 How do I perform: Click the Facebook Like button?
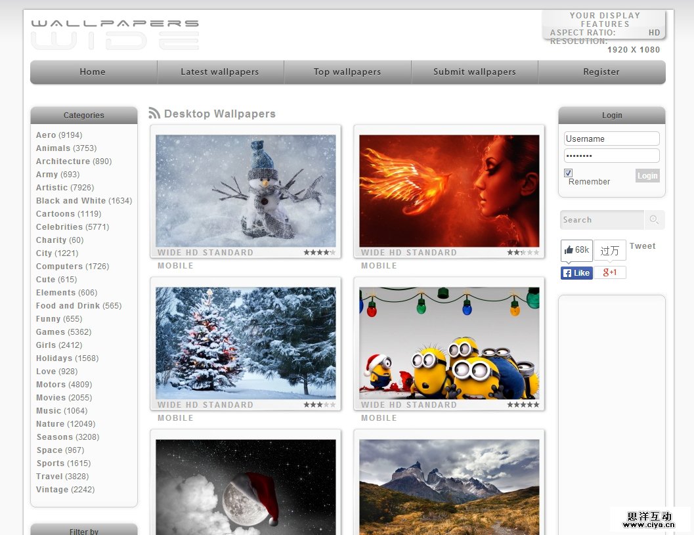click(x=576, y=273)
